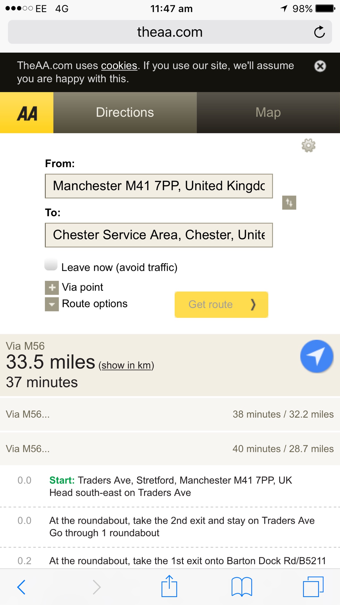Swap From and To locations
Viewport: 340px width, 605px height.
(x=289, y=203)
